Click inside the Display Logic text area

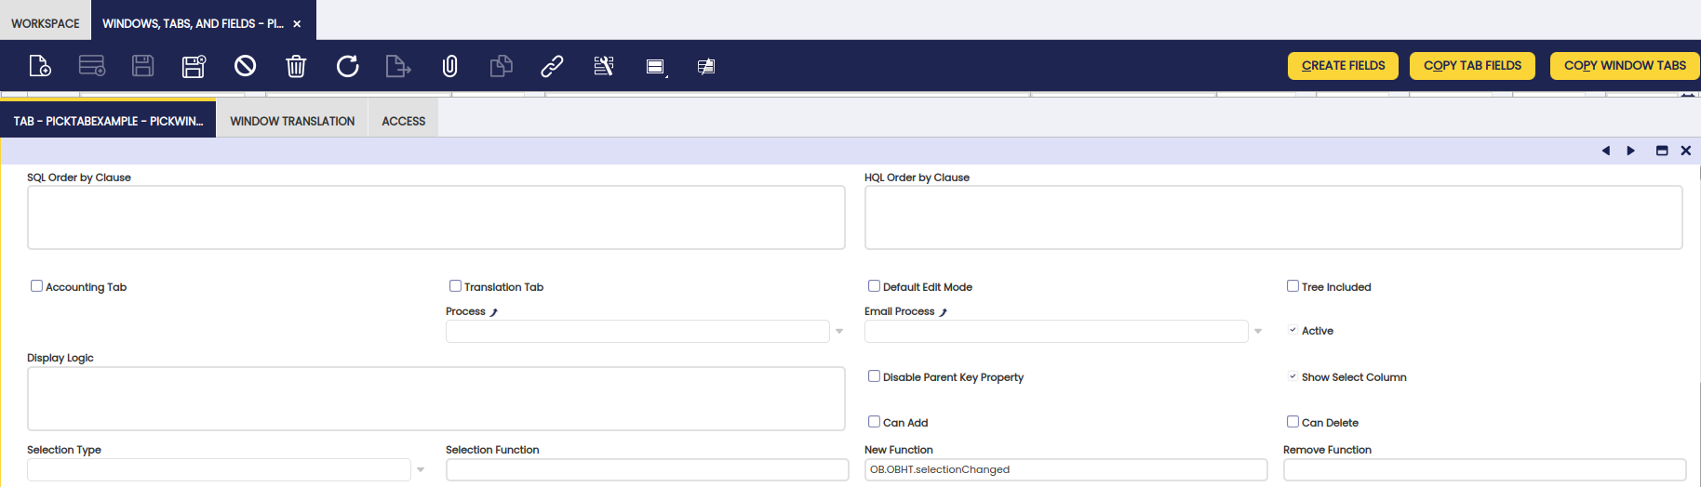coord(436,399)
